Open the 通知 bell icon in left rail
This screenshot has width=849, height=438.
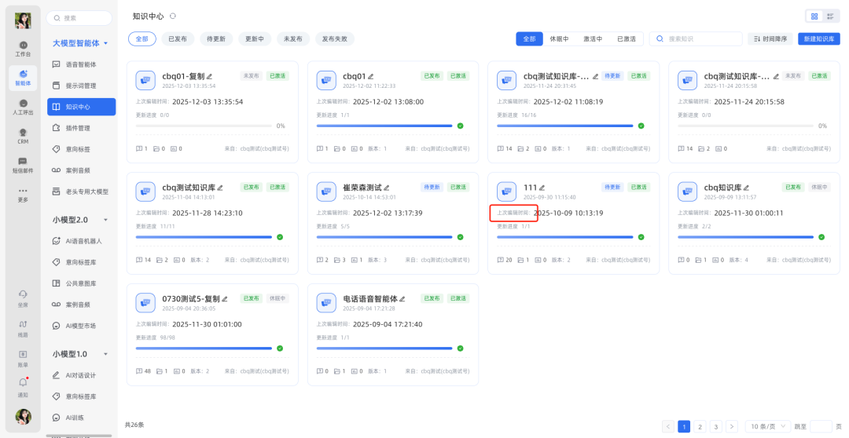23,383
